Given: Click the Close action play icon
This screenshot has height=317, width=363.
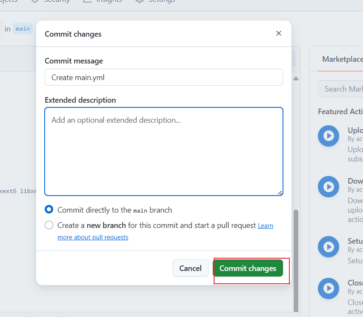Looking at the screenshot, I should [329, 288].
